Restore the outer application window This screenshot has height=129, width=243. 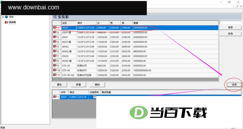point(230,2)
